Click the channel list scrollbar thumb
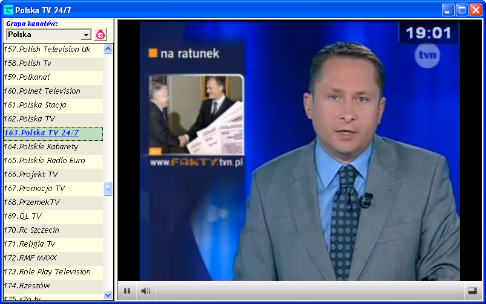This screenshot has width=486, height=304. click(x=108, y=189)
